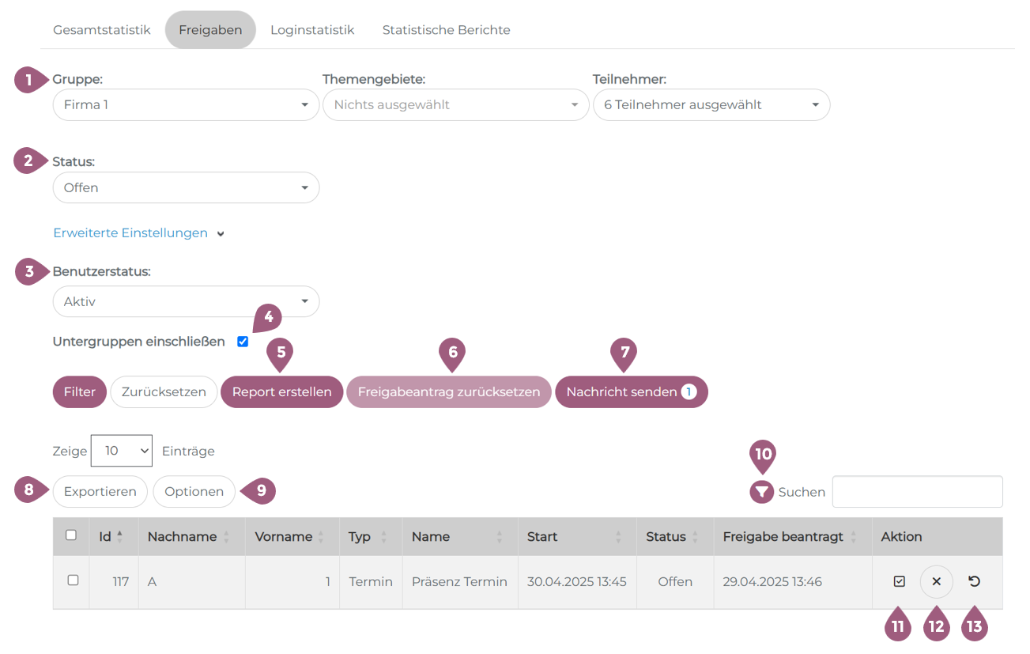The width and height of the screenshot is (1030, 654).
Task: Expand the Teilnehmer dropdown
Action: click(711, 104)
